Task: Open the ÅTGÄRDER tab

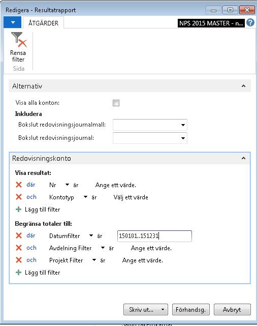Action: [43, 23]
